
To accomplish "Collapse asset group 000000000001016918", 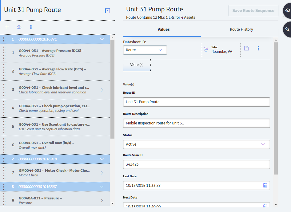I will (102, 159).
